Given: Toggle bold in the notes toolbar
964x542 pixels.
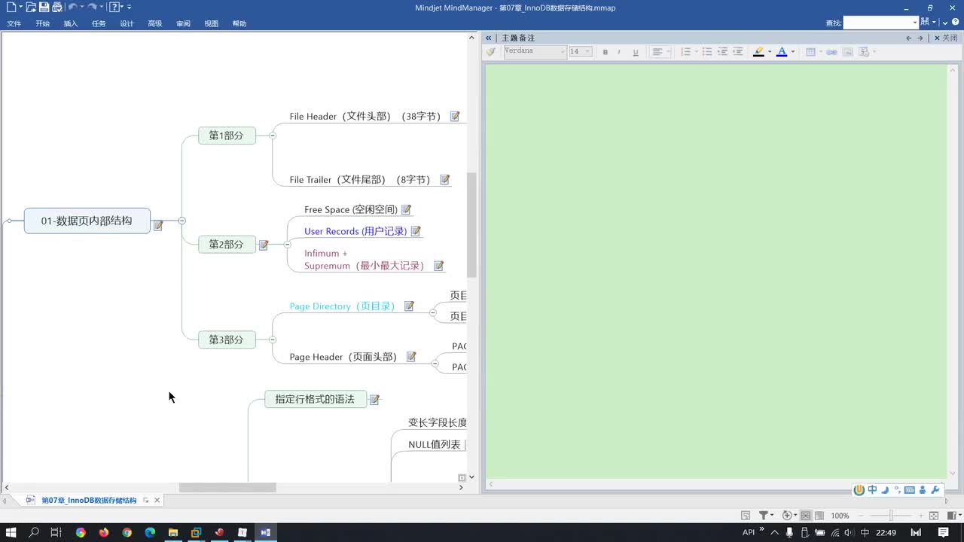Looking at the screenshot, I should pyautogui.click(x=605, y=52).
